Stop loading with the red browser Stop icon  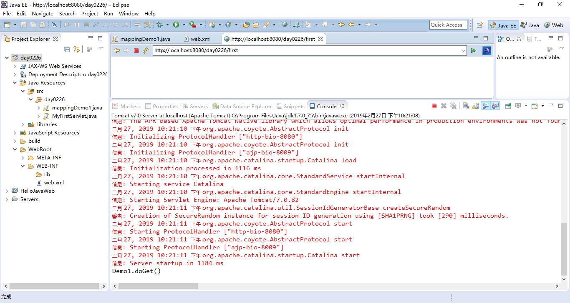coord(136,50)
